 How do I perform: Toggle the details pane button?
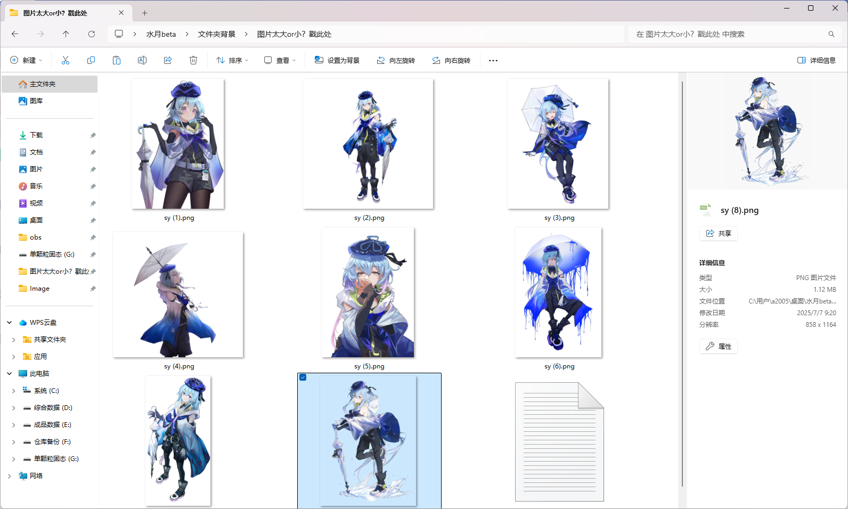click(816, 60)
